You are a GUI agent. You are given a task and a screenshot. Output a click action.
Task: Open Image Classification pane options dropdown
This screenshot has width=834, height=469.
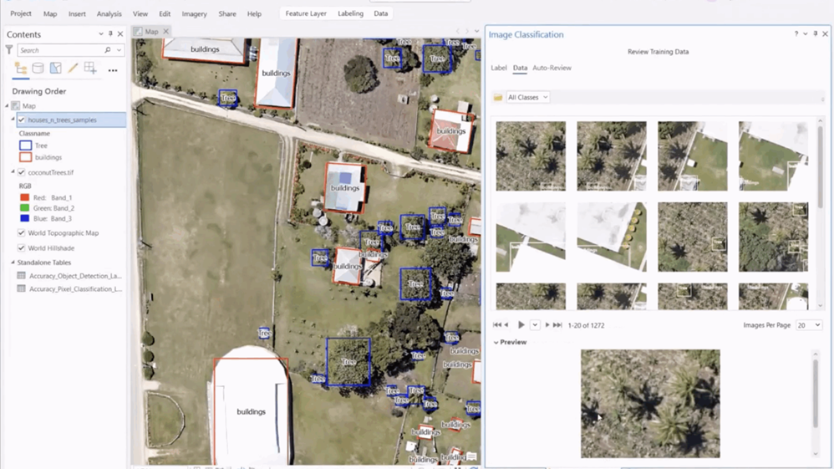(806, 34)
